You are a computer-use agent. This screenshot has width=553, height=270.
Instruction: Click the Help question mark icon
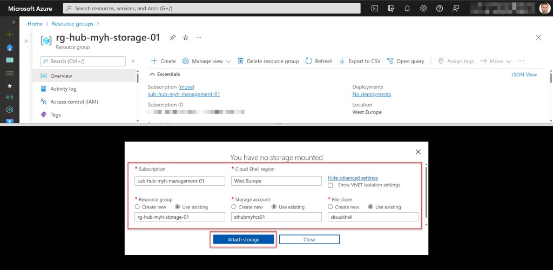pyautogui.click(x=440, y=8)
